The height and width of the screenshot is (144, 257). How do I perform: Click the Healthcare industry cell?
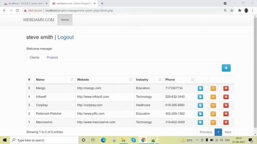[143, 105]
